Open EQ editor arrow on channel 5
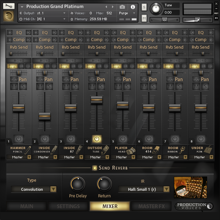220x220 pixels. pyautogui.click(x=114, y=33)
